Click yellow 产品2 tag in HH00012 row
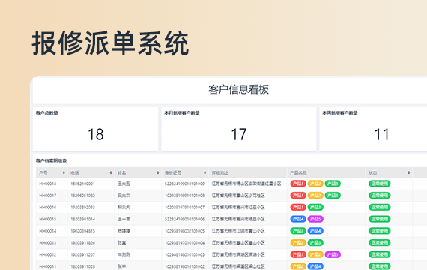 (315, 254)
